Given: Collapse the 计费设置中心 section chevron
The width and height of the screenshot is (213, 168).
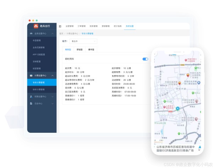Looking at the screenshot, I should pyautogui.click(x=53, y=75).
